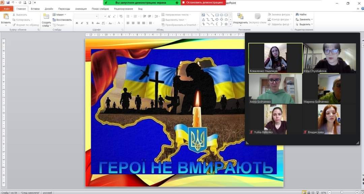364x194 pixels.
Task: Open the Анимация ribbon tab
Action: pos(81,9)
